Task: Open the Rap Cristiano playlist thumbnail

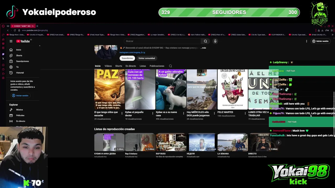Action: [140, 142]
